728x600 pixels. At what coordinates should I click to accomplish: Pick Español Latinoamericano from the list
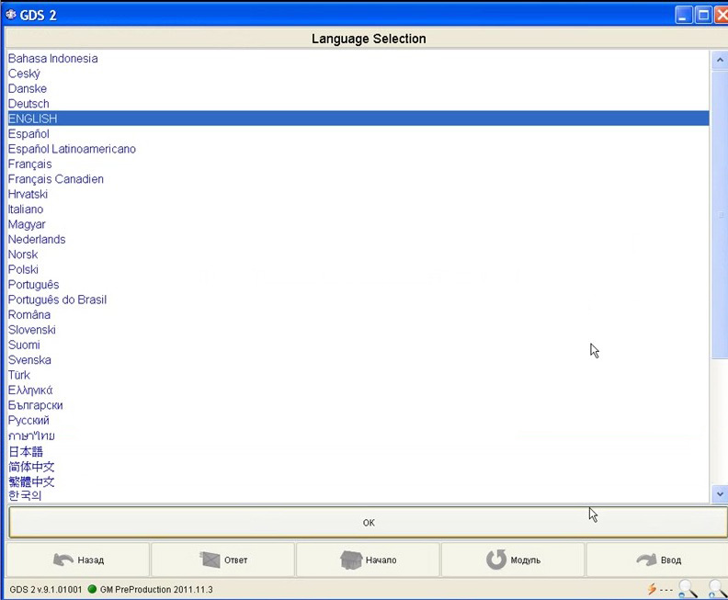[x=72, y=149]
